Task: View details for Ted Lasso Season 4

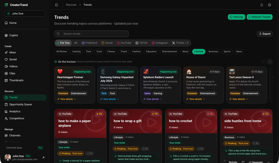Action: pyautogui.click(x=239, y=99)
